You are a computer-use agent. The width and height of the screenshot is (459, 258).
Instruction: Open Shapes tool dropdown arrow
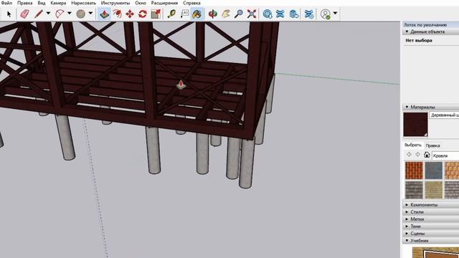tap(90, 13)
